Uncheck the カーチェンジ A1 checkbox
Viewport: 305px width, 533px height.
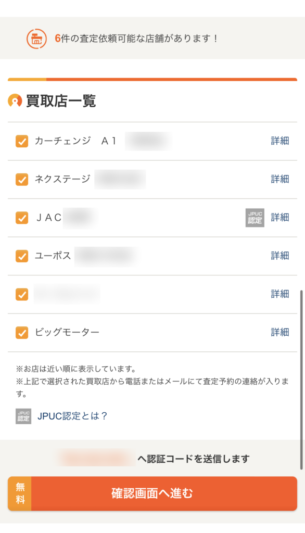coord(22,141)
